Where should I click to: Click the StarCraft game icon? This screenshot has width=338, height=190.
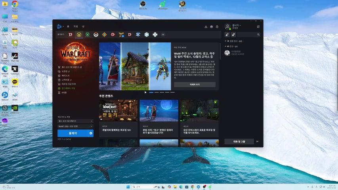click(138, 35)
